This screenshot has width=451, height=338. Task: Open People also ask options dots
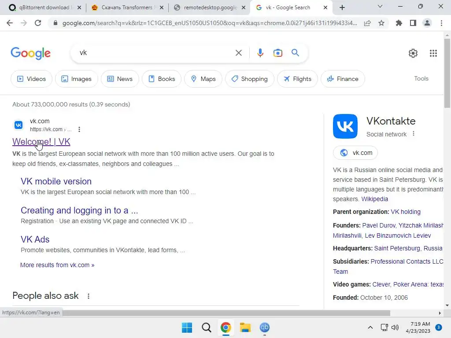(x=88, y=296)
